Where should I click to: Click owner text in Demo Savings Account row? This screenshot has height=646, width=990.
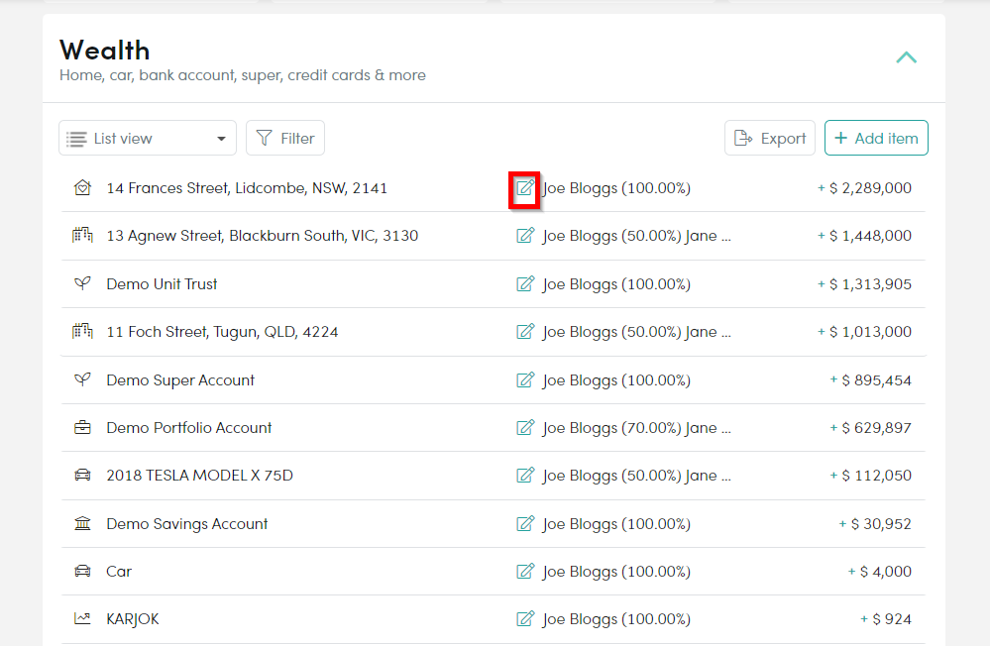[616, 524]
